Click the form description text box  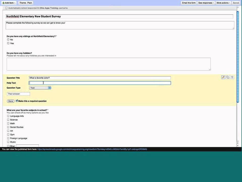point(120,25)
